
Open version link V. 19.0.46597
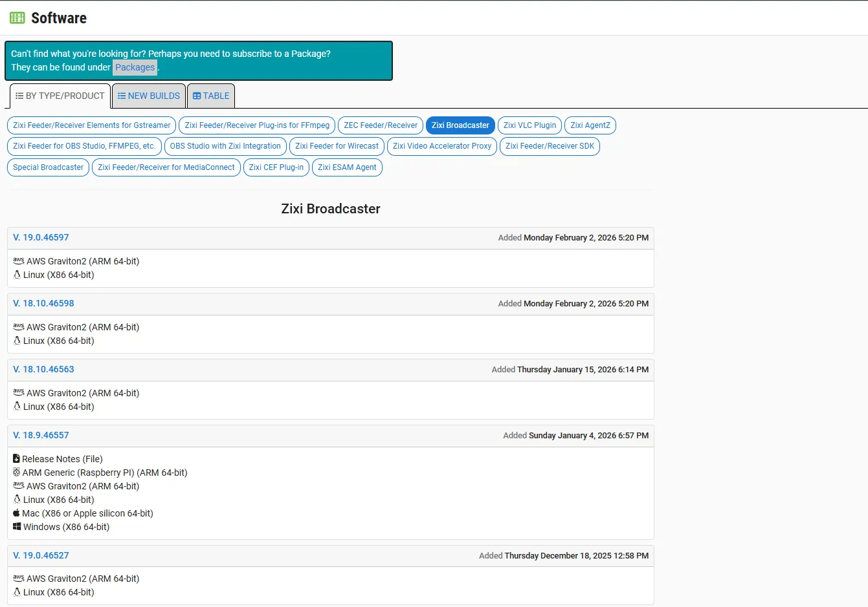coord(41,237)
